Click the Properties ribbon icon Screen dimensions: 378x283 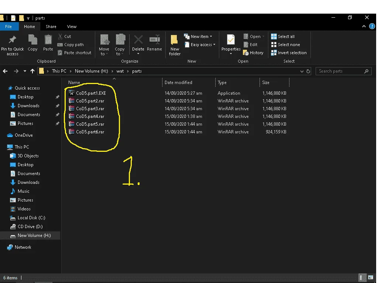(x=231, y=40)
